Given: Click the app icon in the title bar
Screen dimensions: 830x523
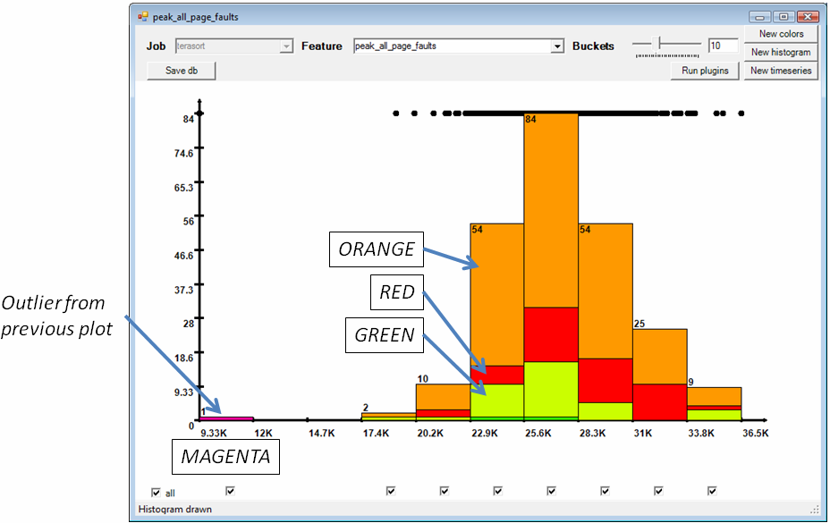Looking at the screenshot, I should [143, 17].
